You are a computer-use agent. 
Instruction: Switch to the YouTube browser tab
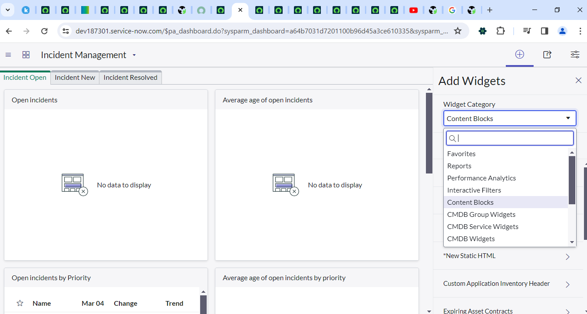[414, 10]
